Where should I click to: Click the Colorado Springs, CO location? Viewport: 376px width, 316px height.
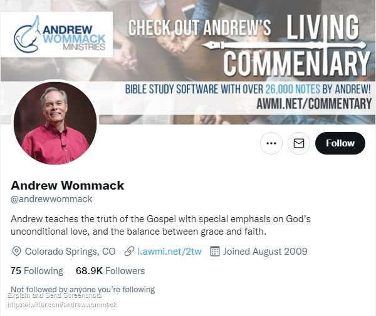coord(70,252)
